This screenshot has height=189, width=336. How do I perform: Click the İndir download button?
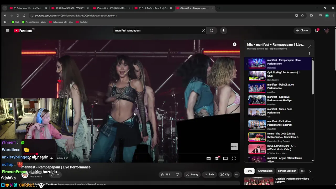[x=209, y=175]
